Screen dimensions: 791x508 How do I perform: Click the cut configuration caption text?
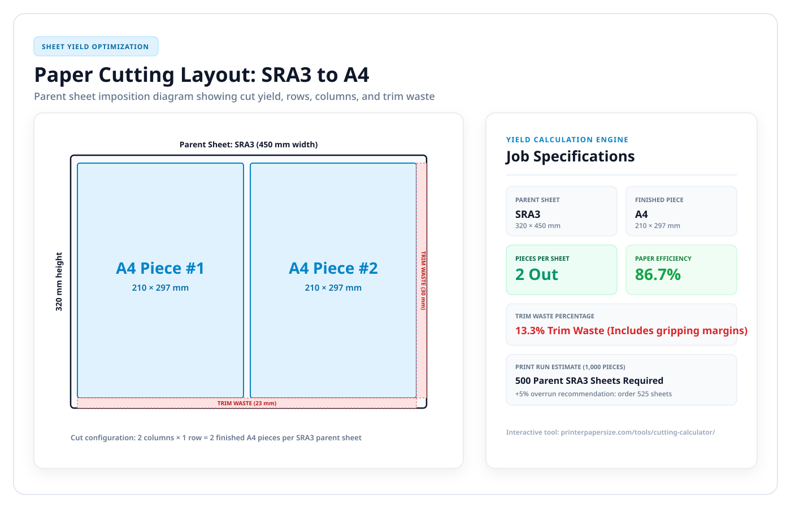click(x=216, y=437)
